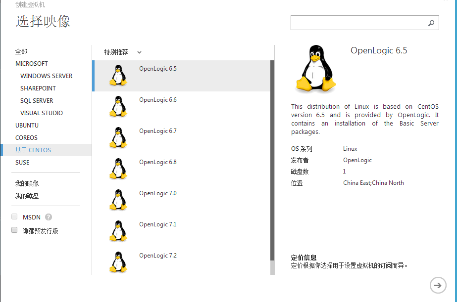Screen dimensions: 457x302
Task: Click the OpenLogic 6.5 penguin icon in list
Action: (118, 75)
